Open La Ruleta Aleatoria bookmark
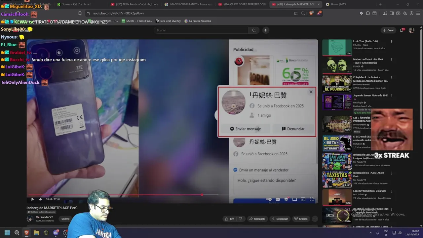 pos(198,21)
